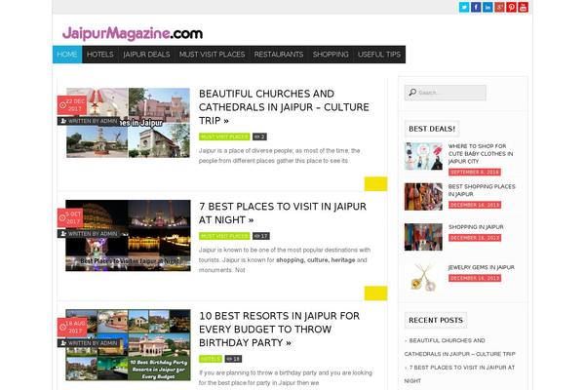
Task: Select the Home menu item
Action: point(67,55)
